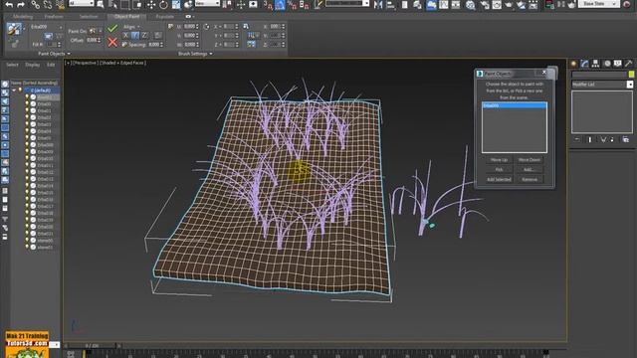The width and height of the screenshot is (637, 358).
Task: Open the Hierarchy command panel tab
Action: pos(595,64)
